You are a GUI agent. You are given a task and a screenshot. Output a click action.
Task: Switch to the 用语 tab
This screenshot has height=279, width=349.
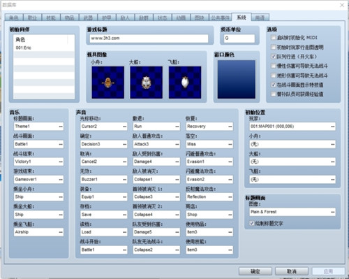click(x=260, y=17)
